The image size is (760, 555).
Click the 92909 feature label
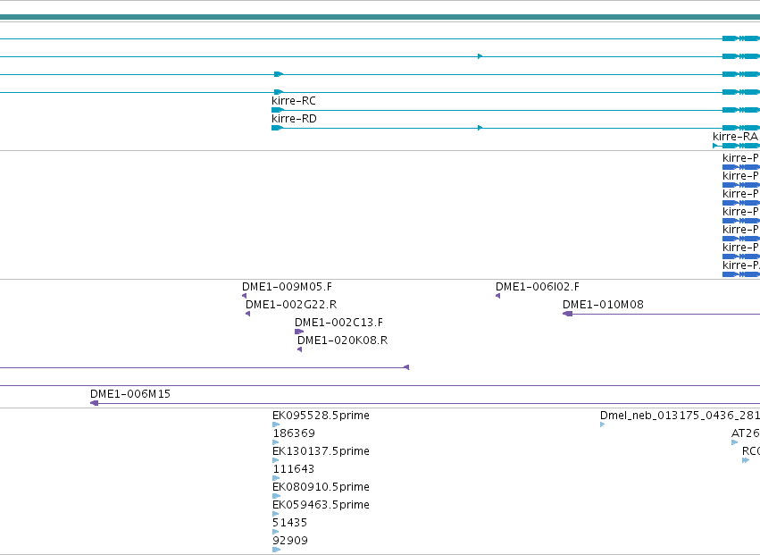point(290,541)
